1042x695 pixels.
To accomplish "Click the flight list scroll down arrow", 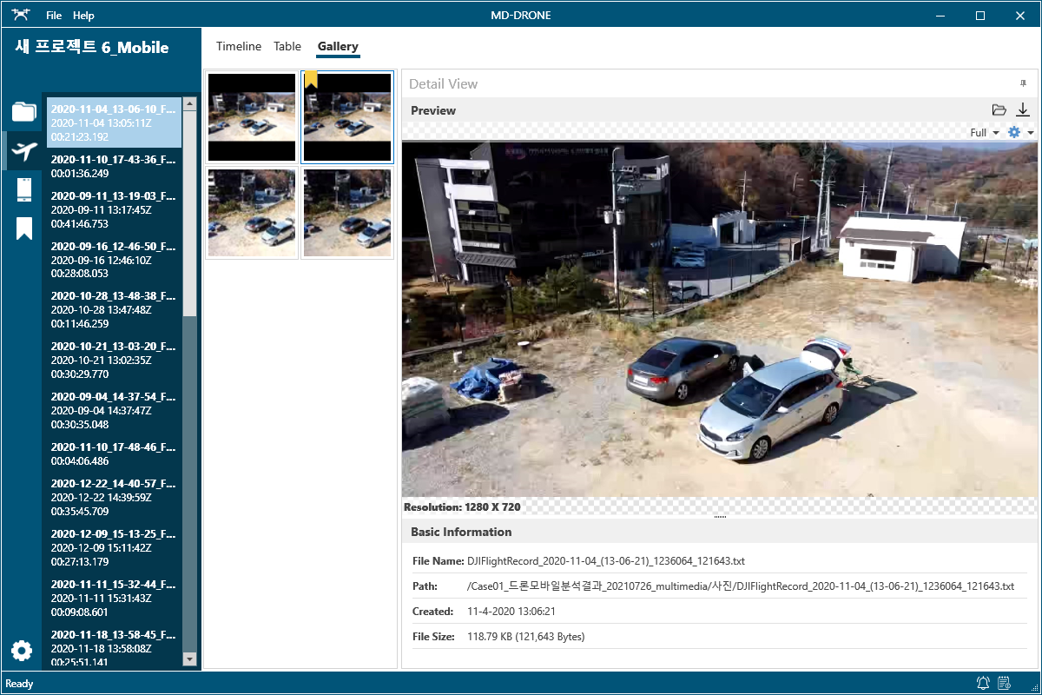I will 189,660.
